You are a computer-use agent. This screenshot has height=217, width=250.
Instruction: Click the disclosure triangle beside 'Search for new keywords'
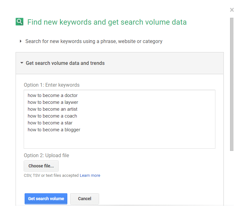coord(21,41)
